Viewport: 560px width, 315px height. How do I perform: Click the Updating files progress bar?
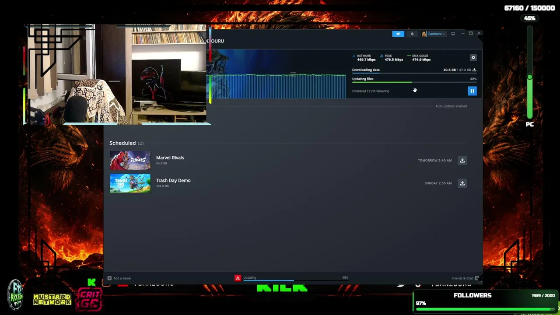(414, 82)
